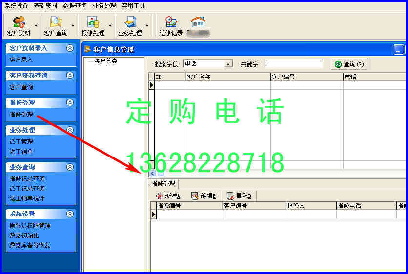Click 数据库备份恢复 in the sidebar

[x=30, y=245]
